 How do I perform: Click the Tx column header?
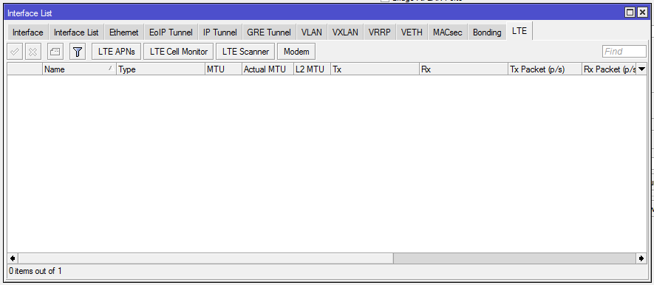(x=375, y=69)
